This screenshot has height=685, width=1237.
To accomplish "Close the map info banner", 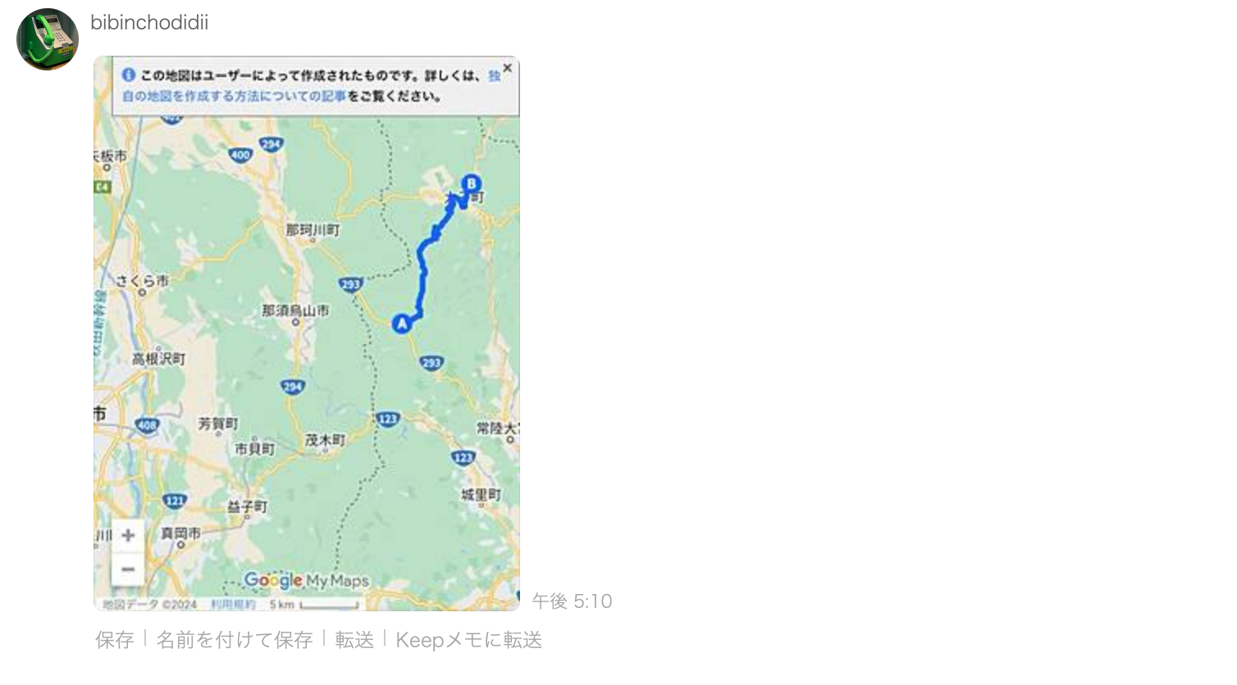I will pyautogui.click(x=508, y=68).
